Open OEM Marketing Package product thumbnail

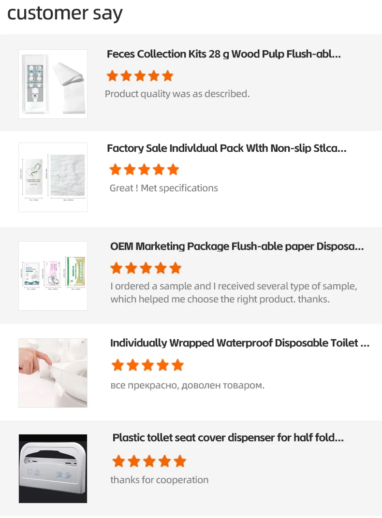pos(53,276)
